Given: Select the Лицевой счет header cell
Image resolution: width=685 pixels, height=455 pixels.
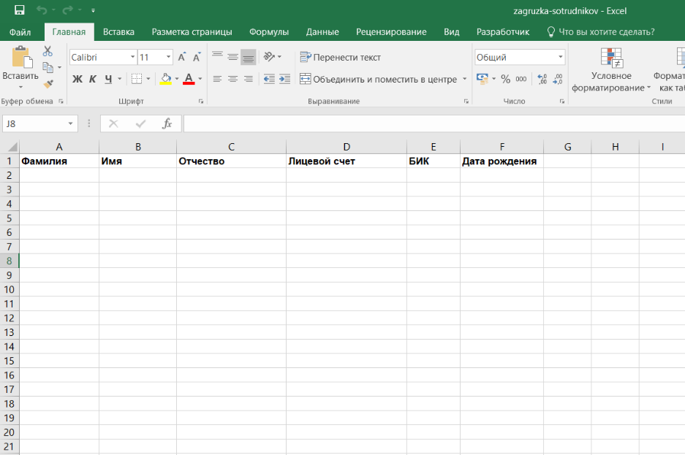Looking at the screenshot, I should pyautogui.click(x=346, y=161).
